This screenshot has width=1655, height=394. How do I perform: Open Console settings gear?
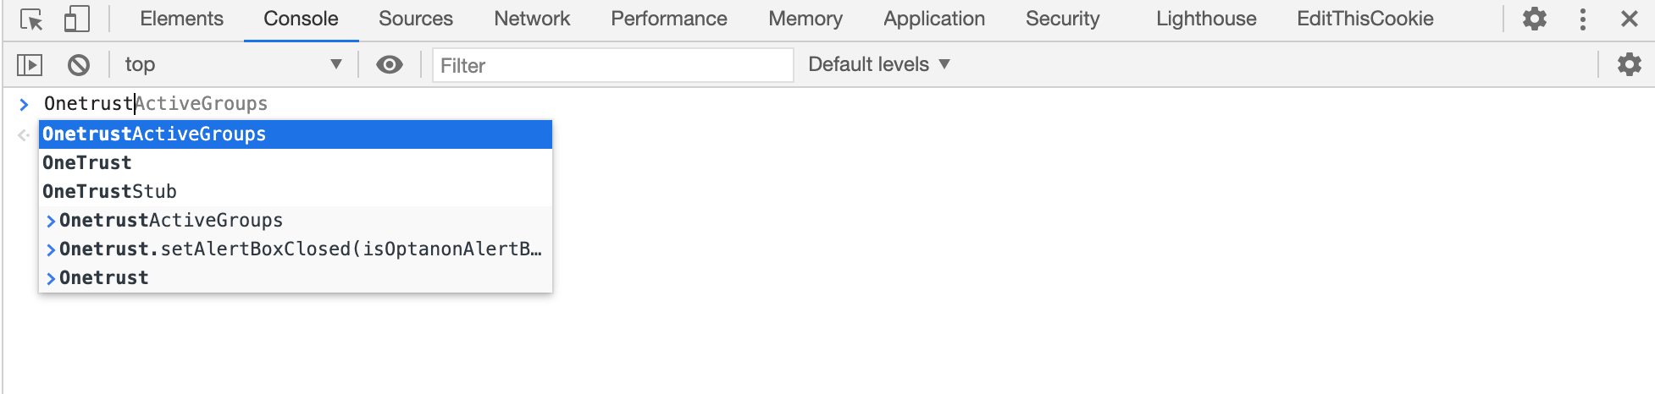tap(1629, 64)
